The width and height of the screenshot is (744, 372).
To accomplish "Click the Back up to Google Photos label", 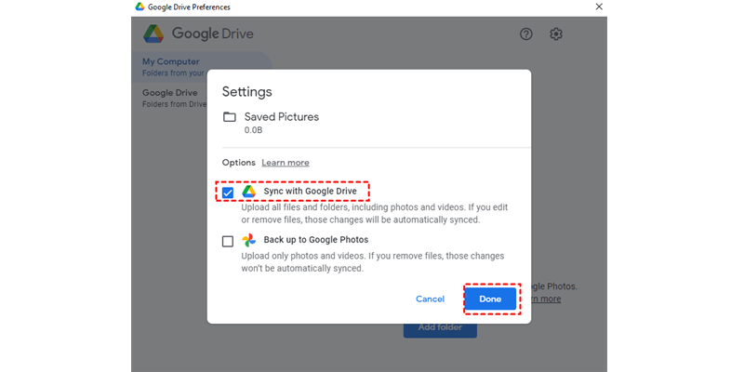I will (315, 240).
